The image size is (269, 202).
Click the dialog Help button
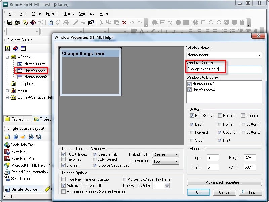click(251, 192)
